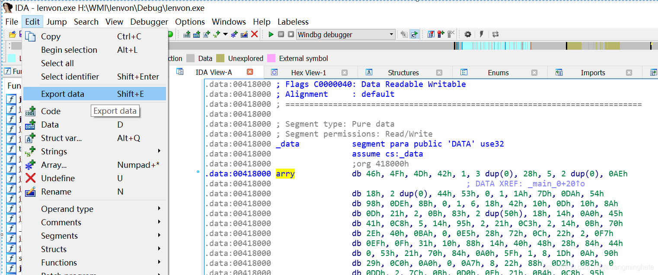The image size is (658, 275).
Task: Expand the Structs submenu
Action: pos(95,249)
